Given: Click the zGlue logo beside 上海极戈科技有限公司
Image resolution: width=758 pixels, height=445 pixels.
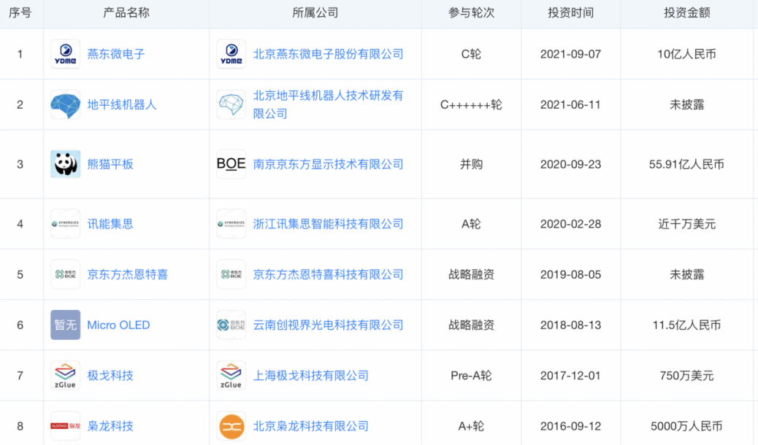Looking at the screenshot, I should 231,376.
